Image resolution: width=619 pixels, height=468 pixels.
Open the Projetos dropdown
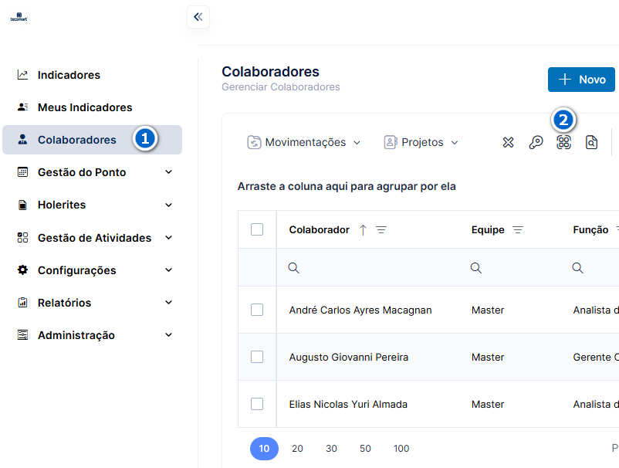[x=421, y=142]
